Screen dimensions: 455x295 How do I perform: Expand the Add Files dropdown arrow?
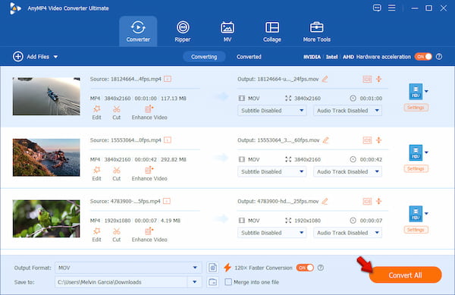point(55,57)
